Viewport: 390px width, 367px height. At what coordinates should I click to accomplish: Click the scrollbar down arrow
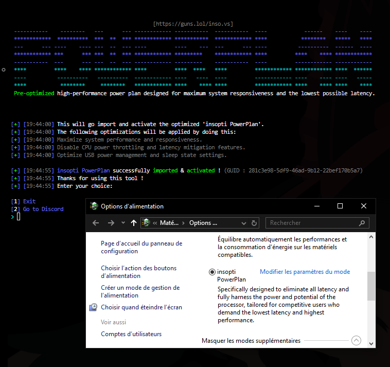click(371, 344)
